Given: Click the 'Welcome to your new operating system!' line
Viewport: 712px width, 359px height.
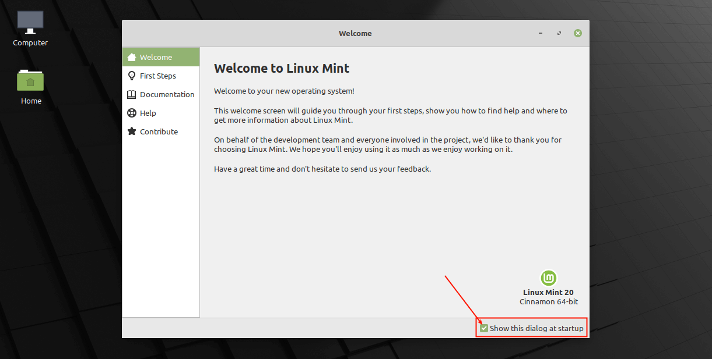Looking at the screenshot, I should tap(284, 91).
